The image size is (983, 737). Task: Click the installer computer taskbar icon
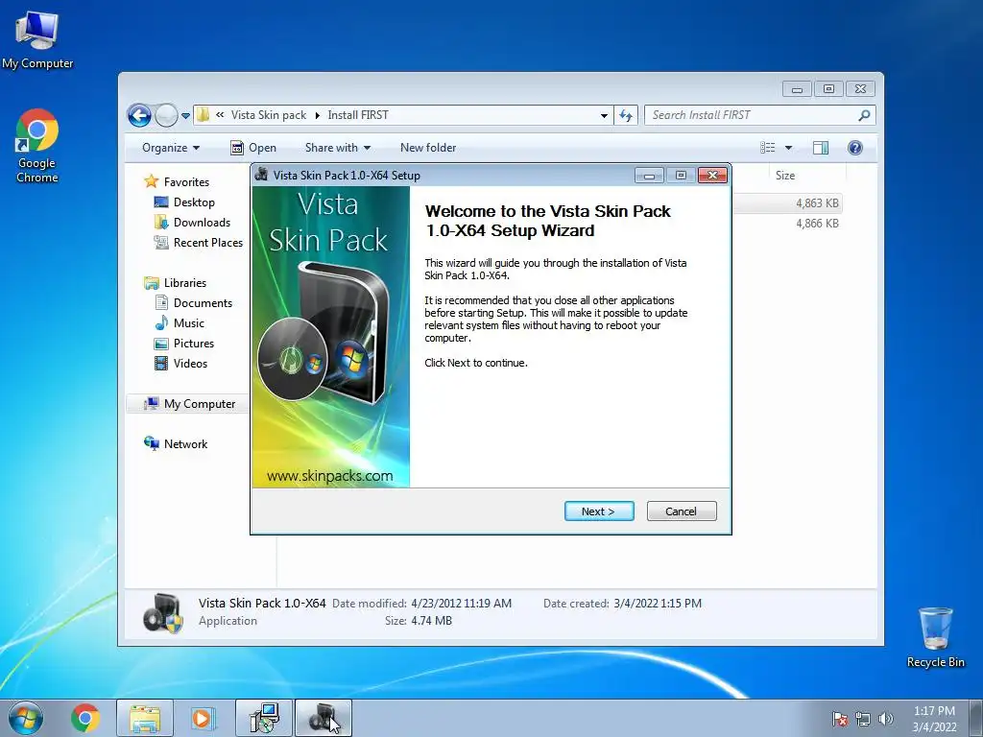click(x=264, y=718)
